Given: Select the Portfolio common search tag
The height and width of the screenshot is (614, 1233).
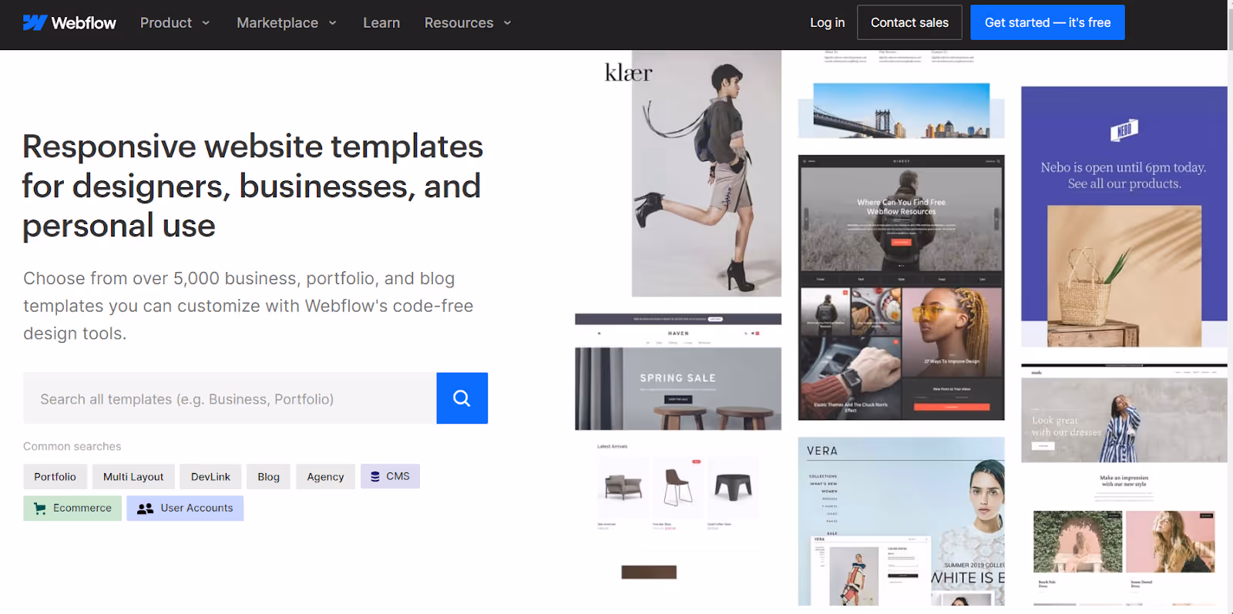Looking at the screenshot, I should [x=55, y=477].
